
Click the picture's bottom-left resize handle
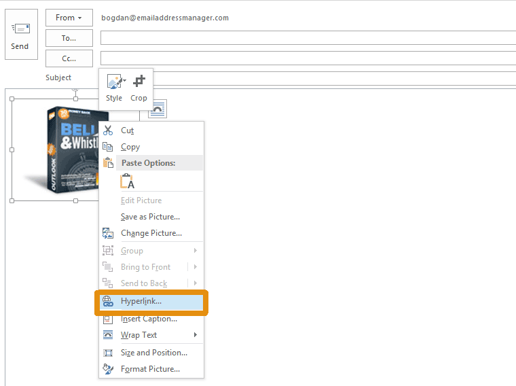(12, 200)
